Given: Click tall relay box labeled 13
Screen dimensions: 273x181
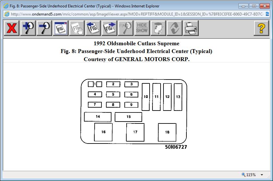Looking at the screenshot, I should [x=178, y=97].
